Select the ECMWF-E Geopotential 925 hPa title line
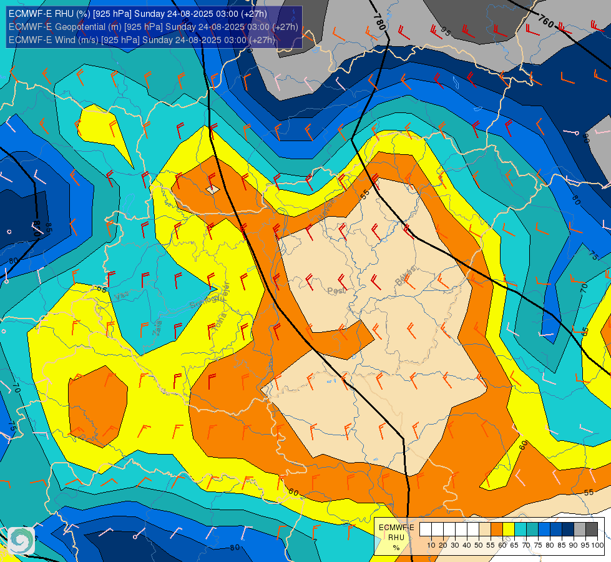Viewport: 611px width, 562px height. (x=153, y=27)
